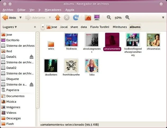Click the 50% zoom level label

(118, 18)
